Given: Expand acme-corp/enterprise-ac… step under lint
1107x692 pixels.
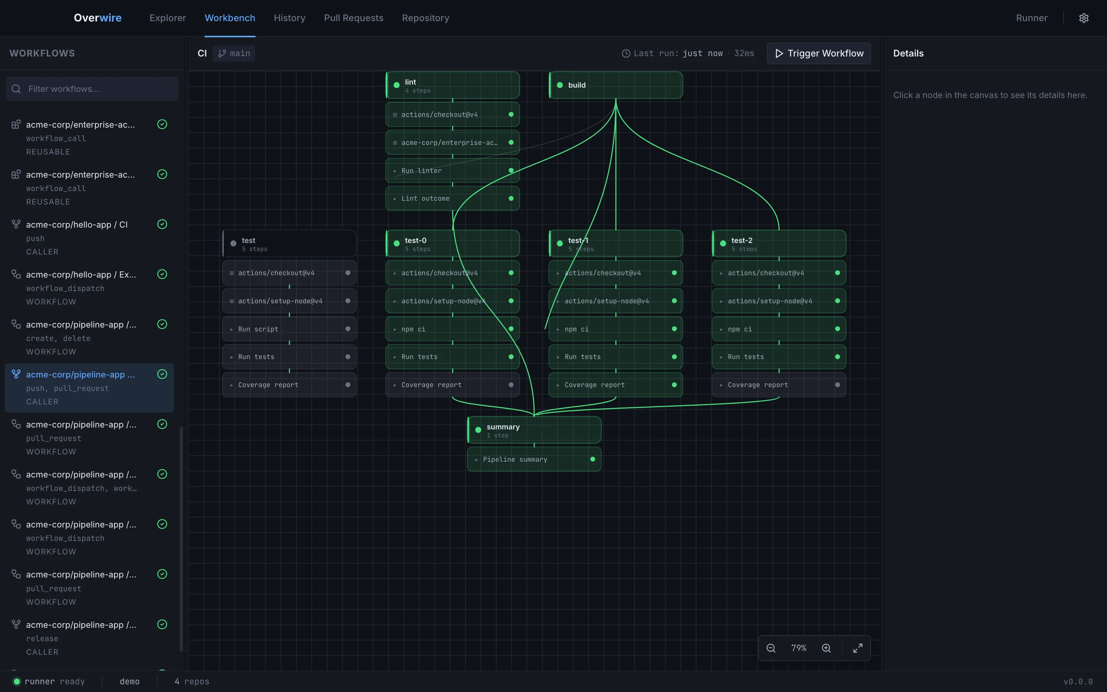Looking at the screenshot, I should pyautogui.click(x=395, y=143).
